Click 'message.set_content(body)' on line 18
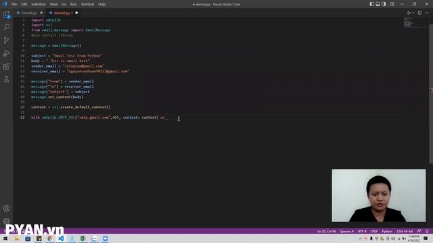Viewport: 433px width, 243px height. click(57, 97)
